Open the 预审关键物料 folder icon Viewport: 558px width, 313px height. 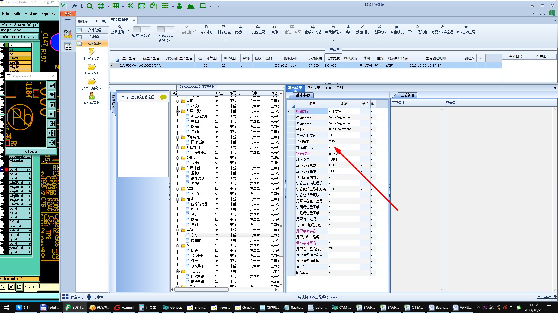[92, 82]
